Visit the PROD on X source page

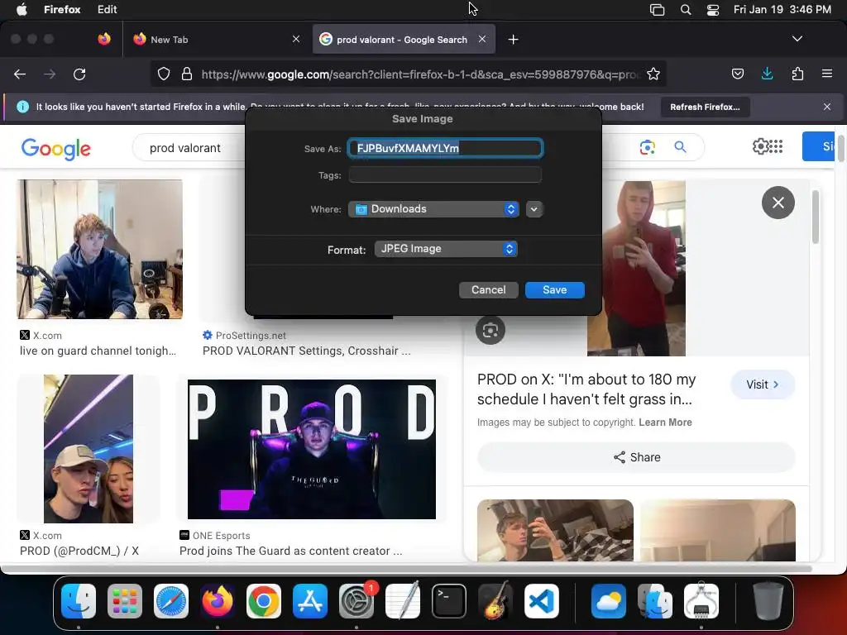(x=762, y=384)
